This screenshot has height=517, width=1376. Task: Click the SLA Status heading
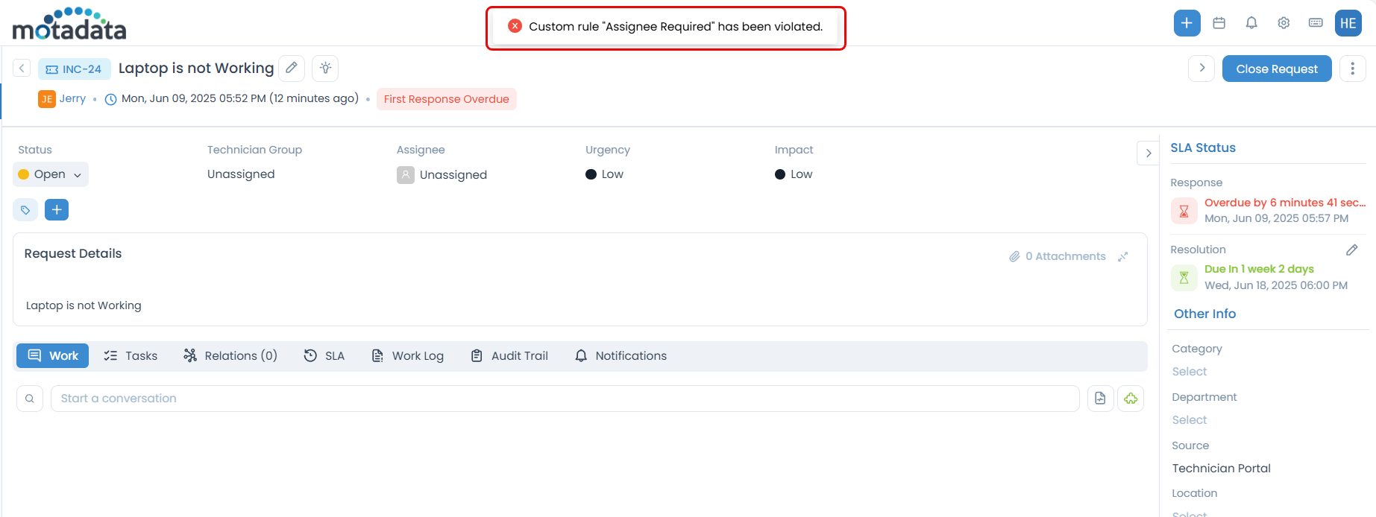pyautogui.click(x=1202, y=148)
